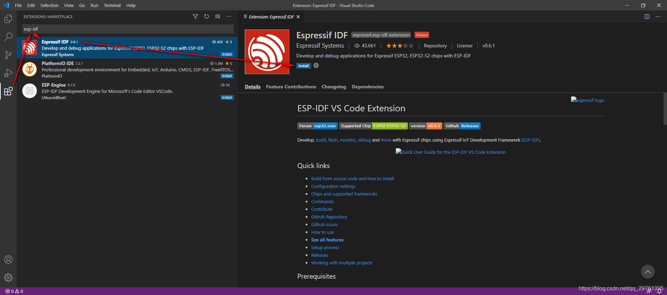Open the See all features link
667x295 pixels.
tap(327, 240)
